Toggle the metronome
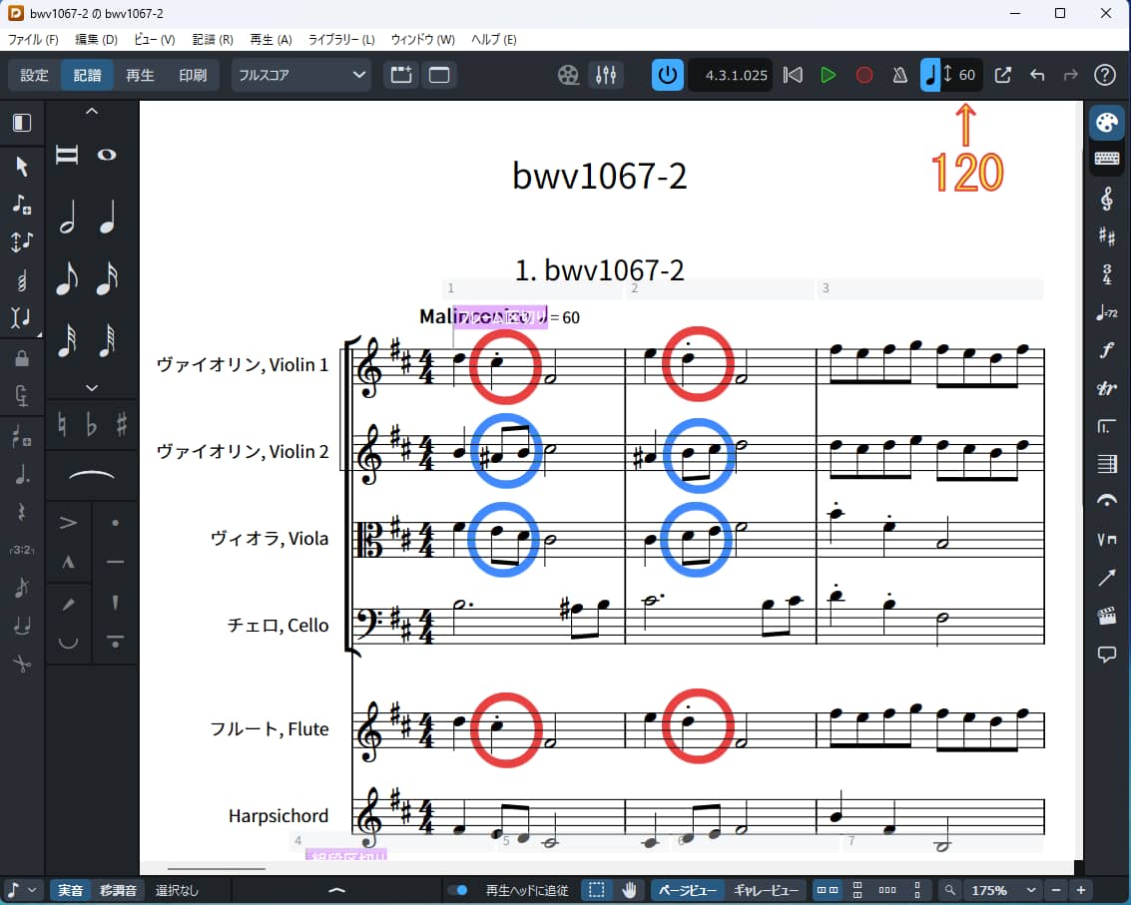The height and width of the screenshot is (905, 1131). pyautogui.click(x=898, y=74)
